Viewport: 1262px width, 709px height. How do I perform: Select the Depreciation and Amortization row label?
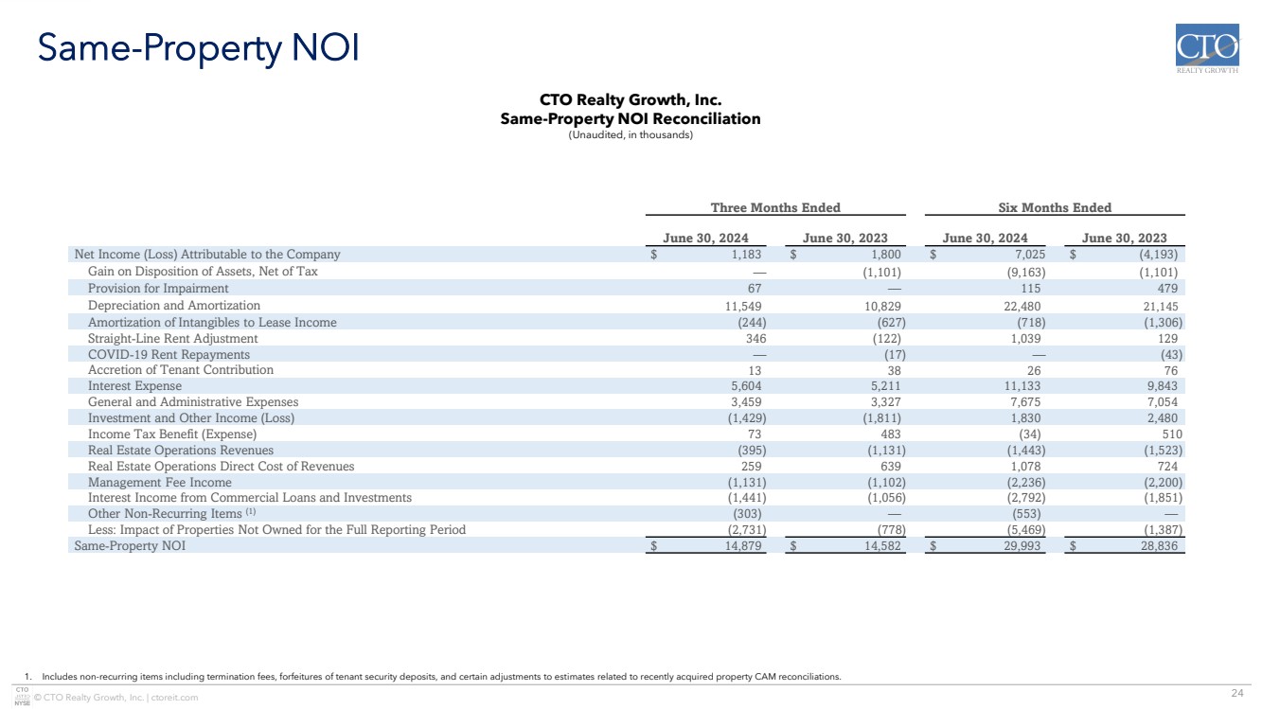174,306
